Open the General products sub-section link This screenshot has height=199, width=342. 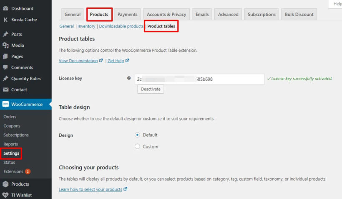point(67,26)
